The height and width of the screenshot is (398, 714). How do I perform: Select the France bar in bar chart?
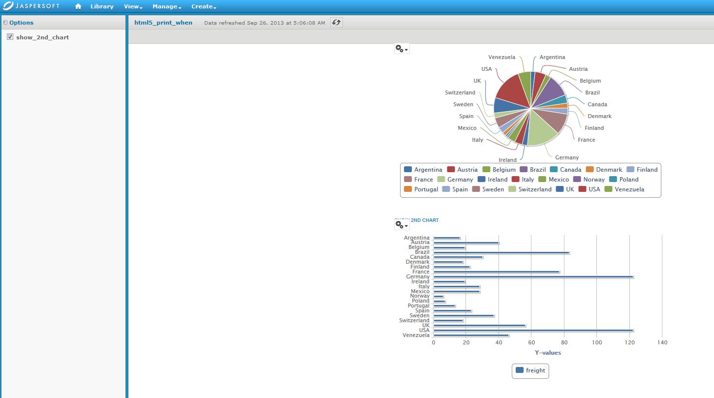click(497, 272)
